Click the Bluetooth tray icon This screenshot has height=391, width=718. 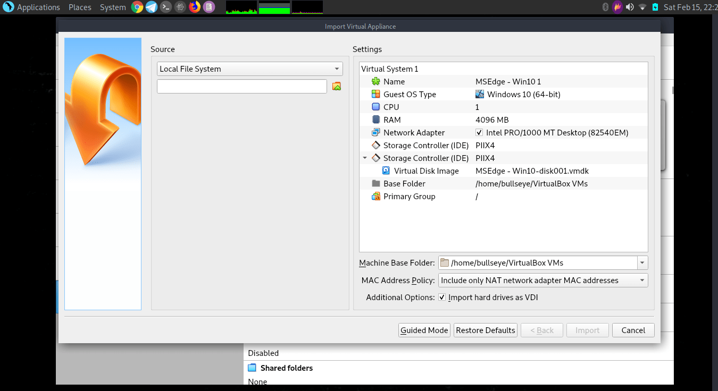(605, 7)
